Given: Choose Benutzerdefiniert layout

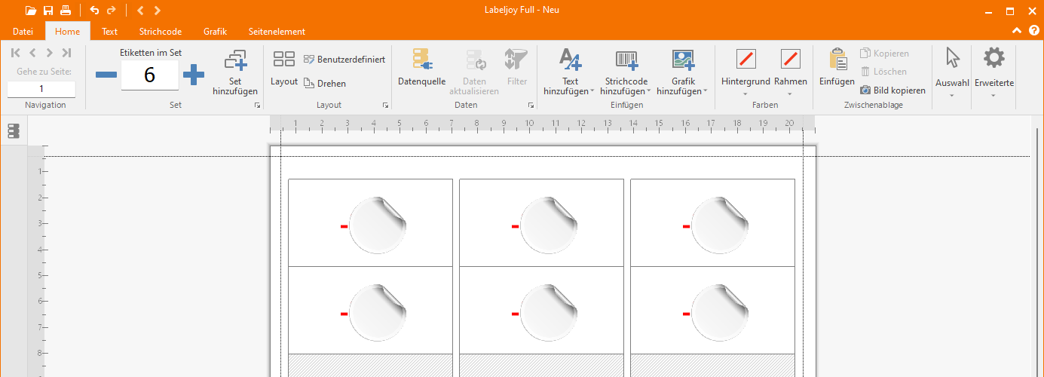Looking at the screenshot, I should click(344, 60).
